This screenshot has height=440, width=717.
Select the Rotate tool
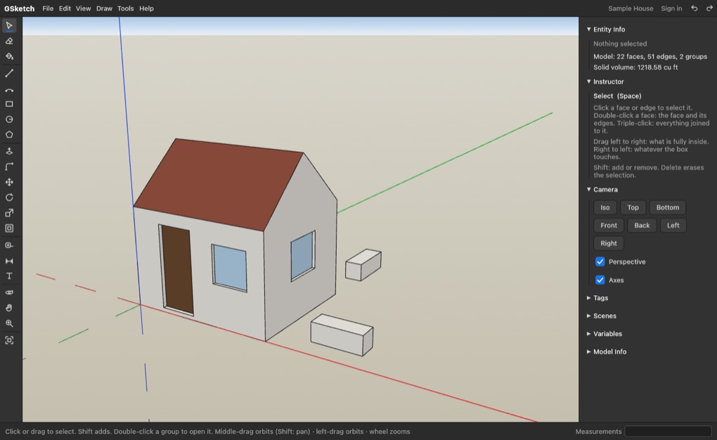[9, 198]
